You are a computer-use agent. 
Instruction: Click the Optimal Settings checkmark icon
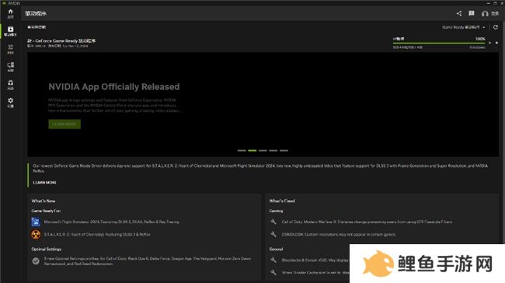(x=36, y=261)
